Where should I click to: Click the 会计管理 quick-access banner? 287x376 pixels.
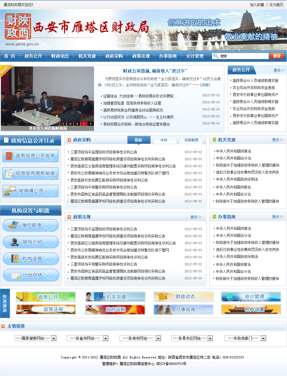point(251,297)
